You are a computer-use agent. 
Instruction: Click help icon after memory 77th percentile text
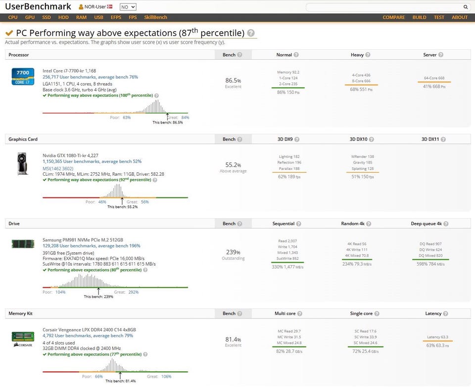(145, 354)
